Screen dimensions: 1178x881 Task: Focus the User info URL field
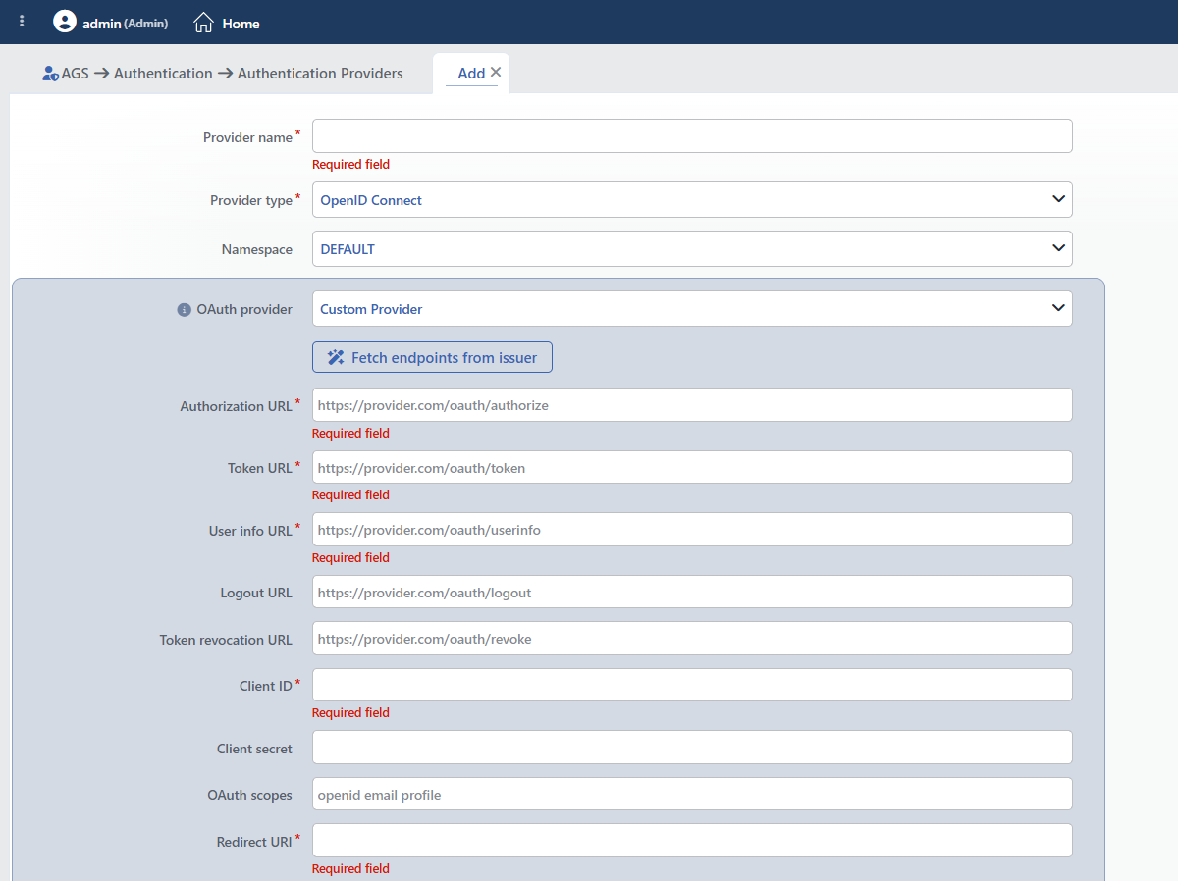point(692,530)
